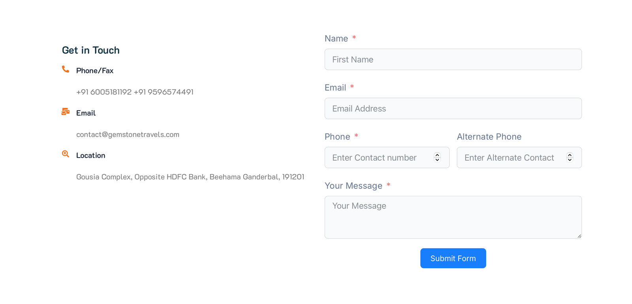This screenshot has height=304, width=632.
Task: Click the Gousia Complex address text
Action: pos(190,177)
